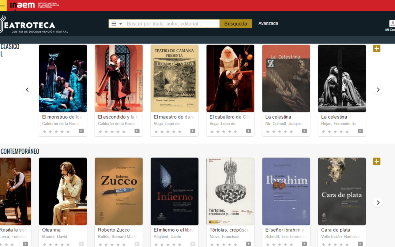The width and height of the screenshot is (395, 247).
Task: Open author Mamet, David
Action: (54, 237)
